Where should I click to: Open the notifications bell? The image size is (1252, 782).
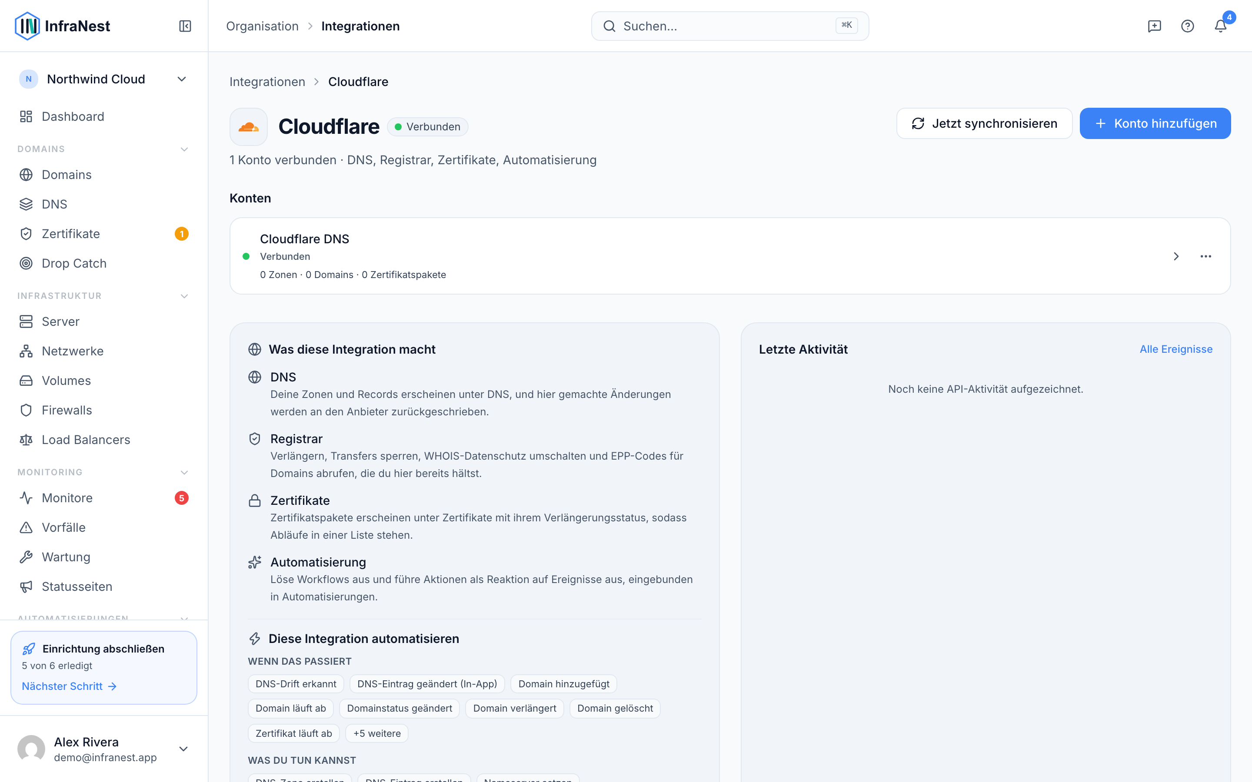1220,26
